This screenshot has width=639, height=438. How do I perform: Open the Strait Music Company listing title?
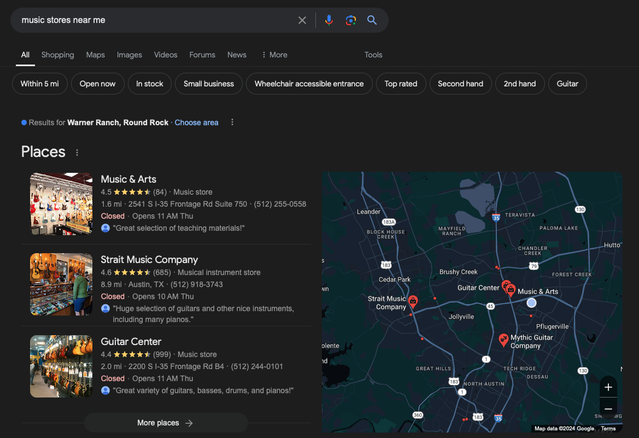149,259
